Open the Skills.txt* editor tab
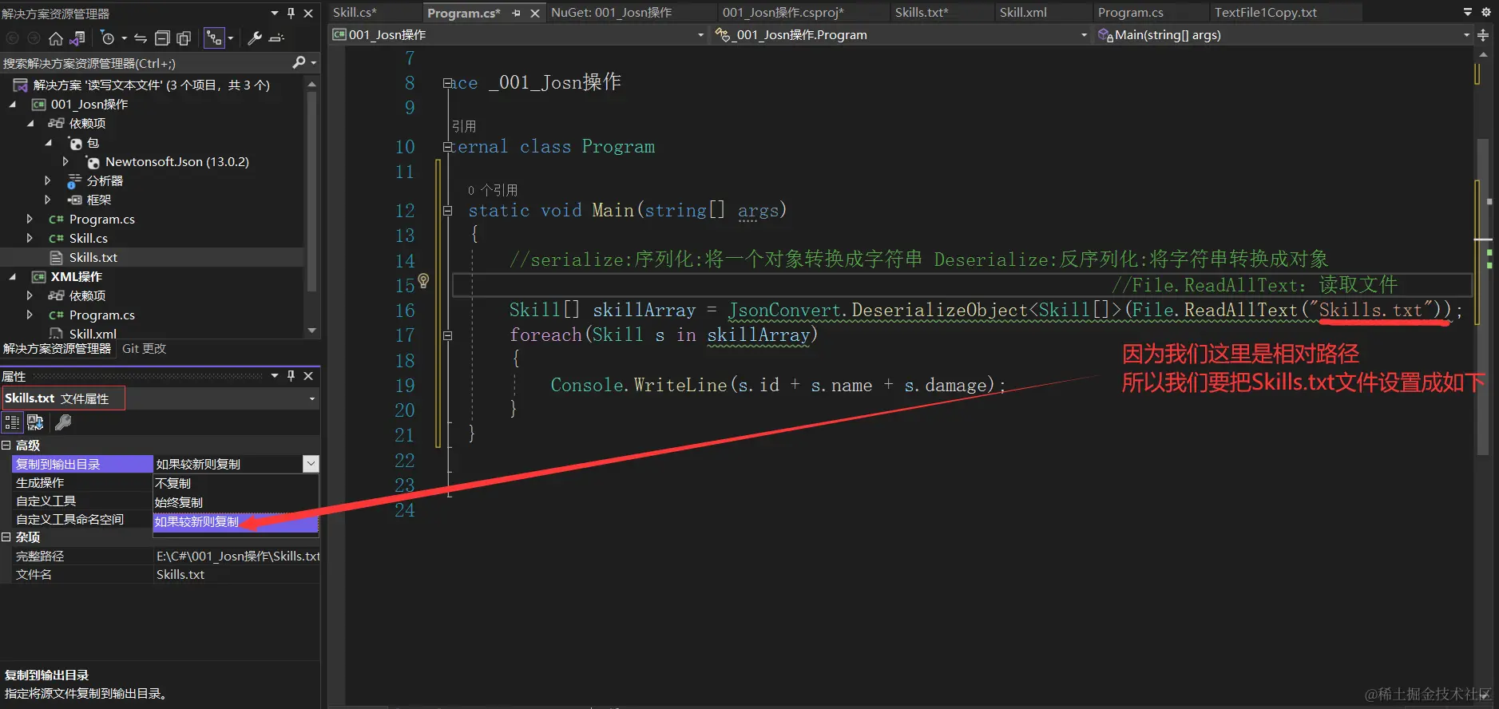The image size is (1499, 709). [x=921, y=13]
